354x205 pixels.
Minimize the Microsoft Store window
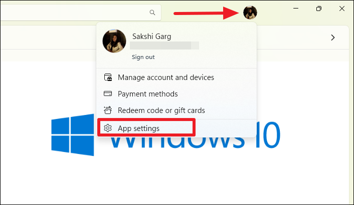[296, 8]
